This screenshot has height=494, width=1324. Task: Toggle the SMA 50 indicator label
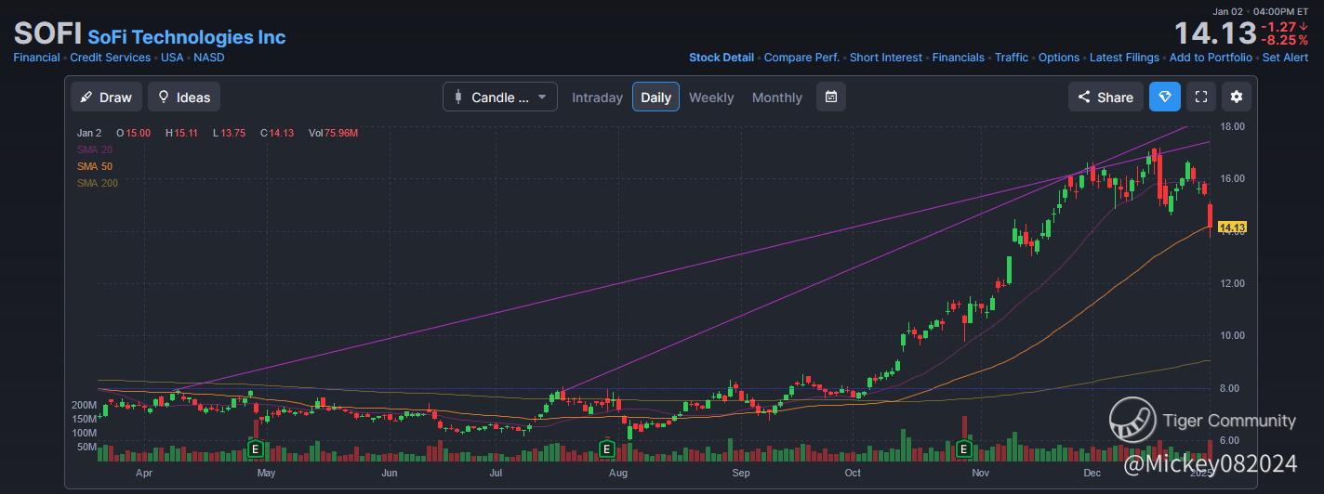click(x=95, y=166)
